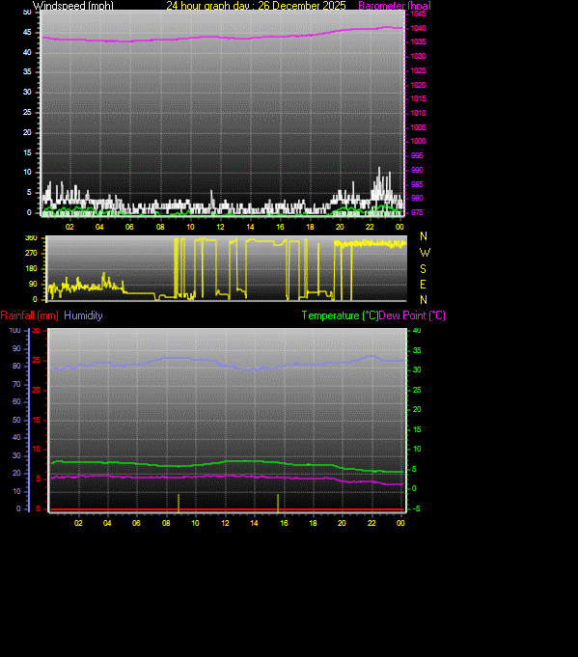Click the 'S' compass direction label
This screenshot has width=578, height=657.
pyautogui.click(x=423, y=268)
